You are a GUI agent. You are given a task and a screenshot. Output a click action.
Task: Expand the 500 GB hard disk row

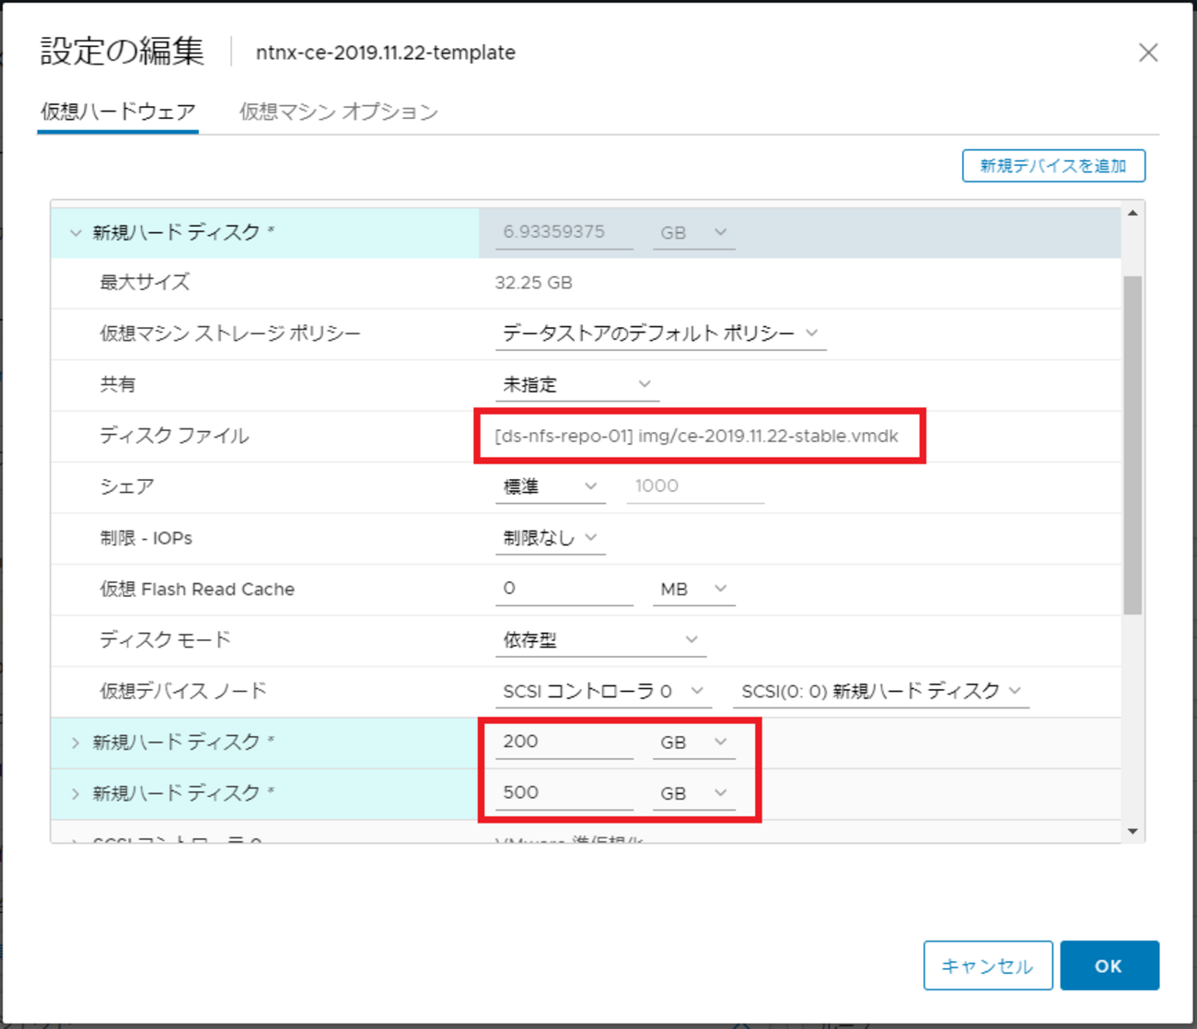pos(76,793)
